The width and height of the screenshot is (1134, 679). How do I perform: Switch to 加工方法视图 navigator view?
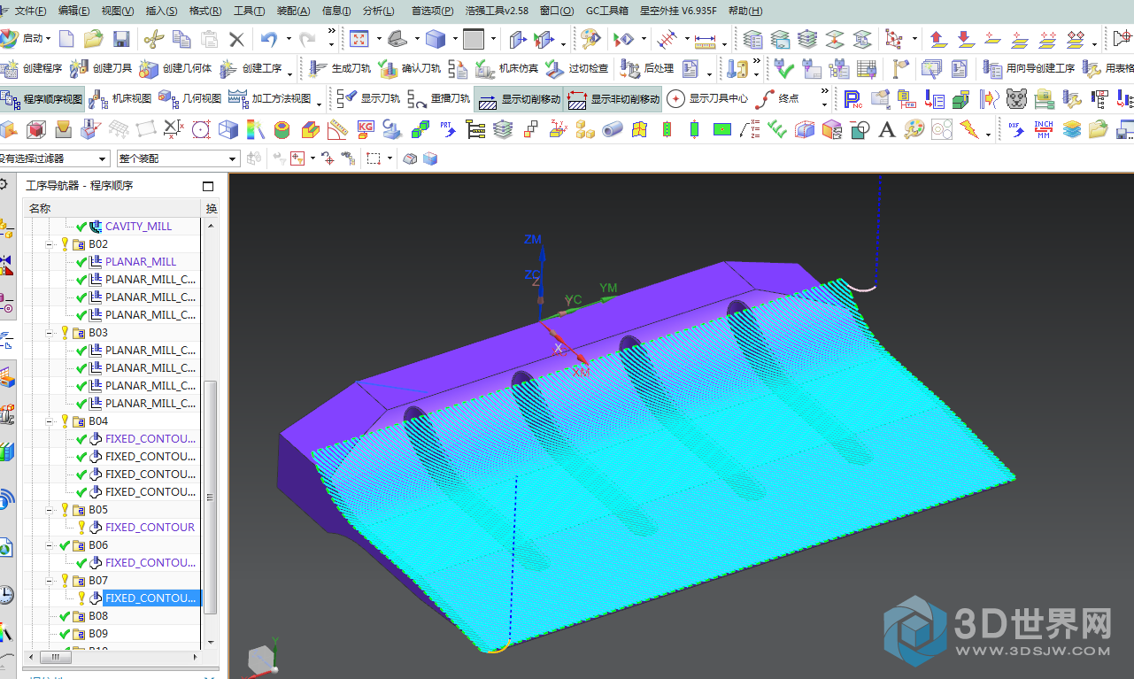pyautogui.click(x=271, y=99)
